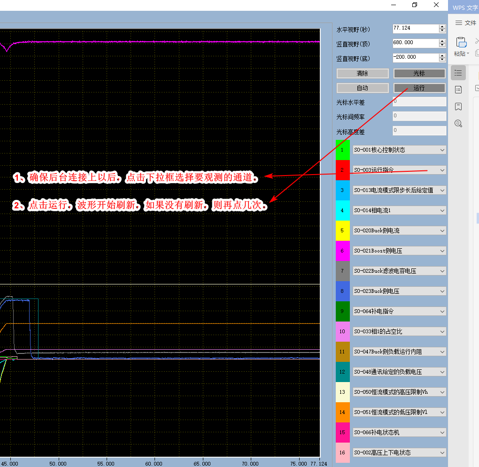Click the 竖直视野(顶) spinner arrows

[442, 43]
